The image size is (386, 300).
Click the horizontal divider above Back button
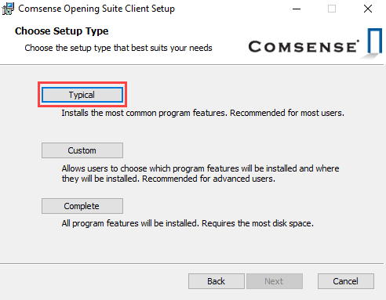pyautogui.click(x=192, y=263)
